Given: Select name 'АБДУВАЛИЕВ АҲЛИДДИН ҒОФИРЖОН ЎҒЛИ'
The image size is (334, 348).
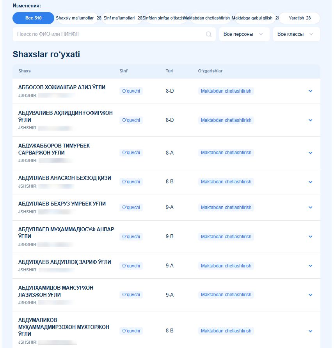Looking at the screenshot, I should pos(66,116).
